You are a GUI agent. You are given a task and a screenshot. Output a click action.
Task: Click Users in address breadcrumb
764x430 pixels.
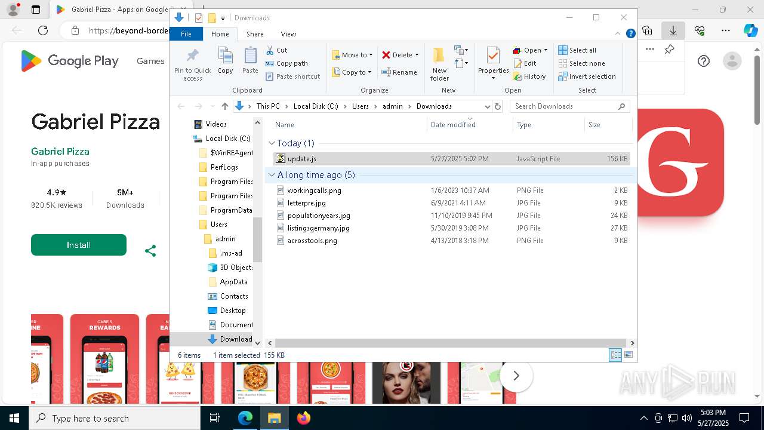tap(360, 106)
